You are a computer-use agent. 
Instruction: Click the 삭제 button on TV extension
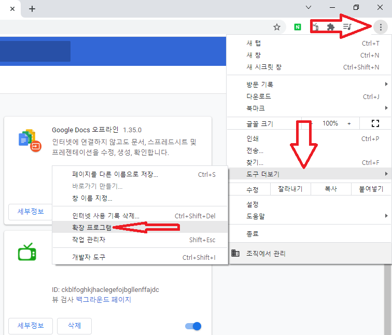74,326
